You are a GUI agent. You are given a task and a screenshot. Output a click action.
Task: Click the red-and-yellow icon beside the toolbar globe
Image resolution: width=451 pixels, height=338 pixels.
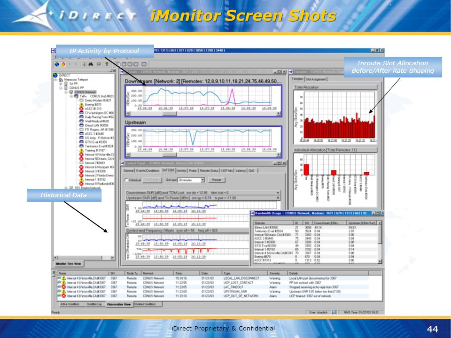(x=63, y=64)
